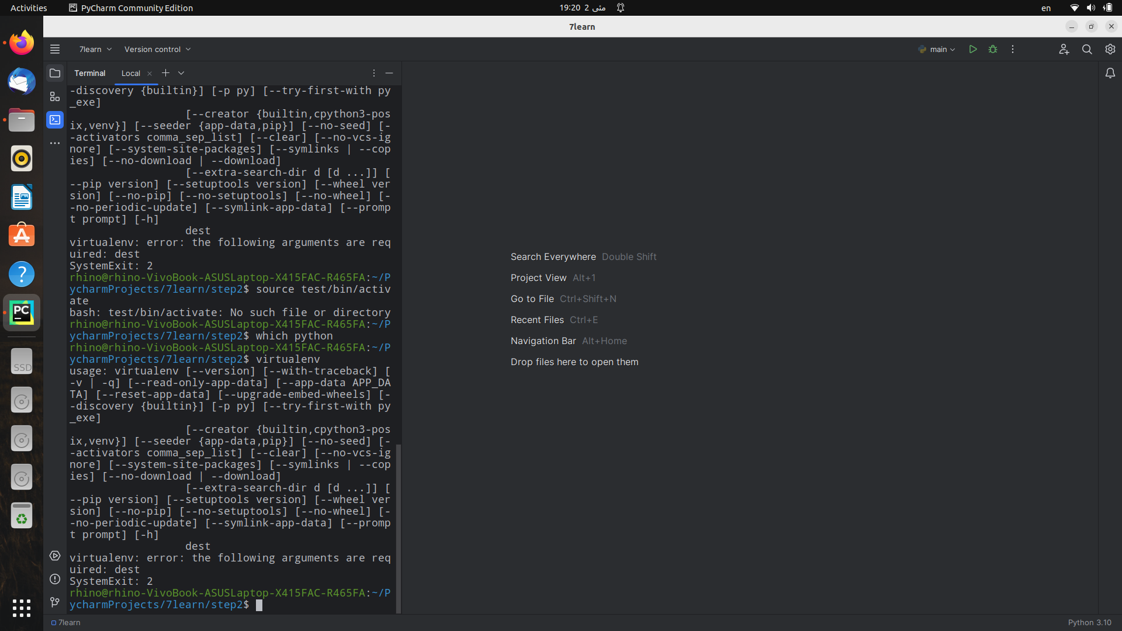The width and height of the screenshot is (1122, 631).
Task: Open Files manager from the dock
Action: (22, 120)
